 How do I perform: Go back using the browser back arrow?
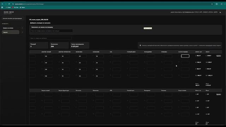(2, 4)
